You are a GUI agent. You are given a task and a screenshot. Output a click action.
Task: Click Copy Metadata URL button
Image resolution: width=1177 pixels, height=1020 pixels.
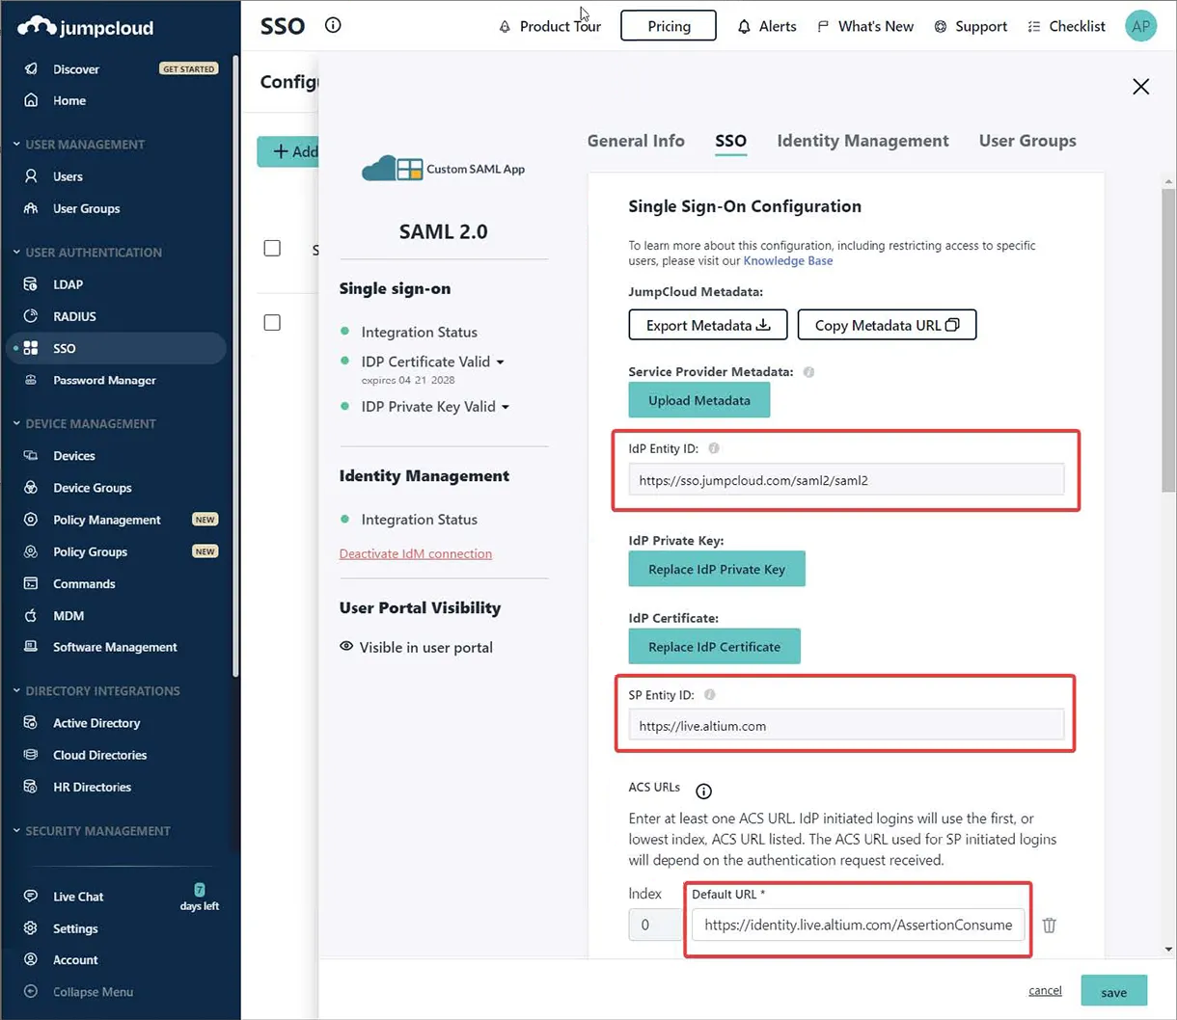pos(887,325)
